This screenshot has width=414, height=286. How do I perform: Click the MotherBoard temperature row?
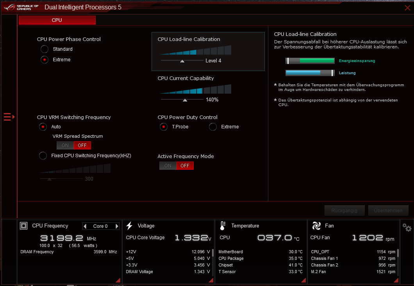tap(261, 252)
